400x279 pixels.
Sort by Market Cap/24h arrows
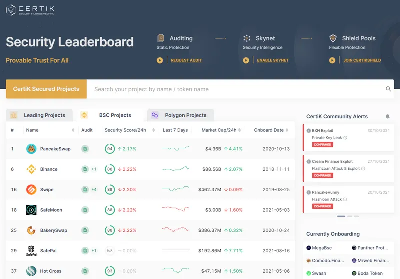click(240, 130)
